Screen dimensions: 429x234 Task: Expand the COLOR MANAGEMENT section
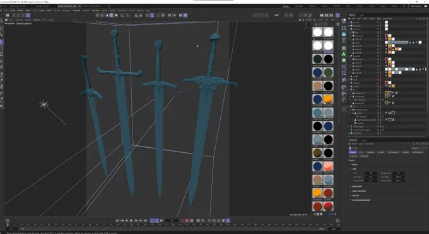click(x=361, y=200)
